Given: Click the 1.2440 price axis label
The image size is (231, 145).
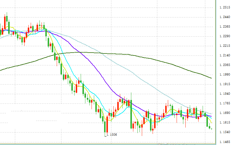Looking at the screenshot, I should (x=225, y=17).
